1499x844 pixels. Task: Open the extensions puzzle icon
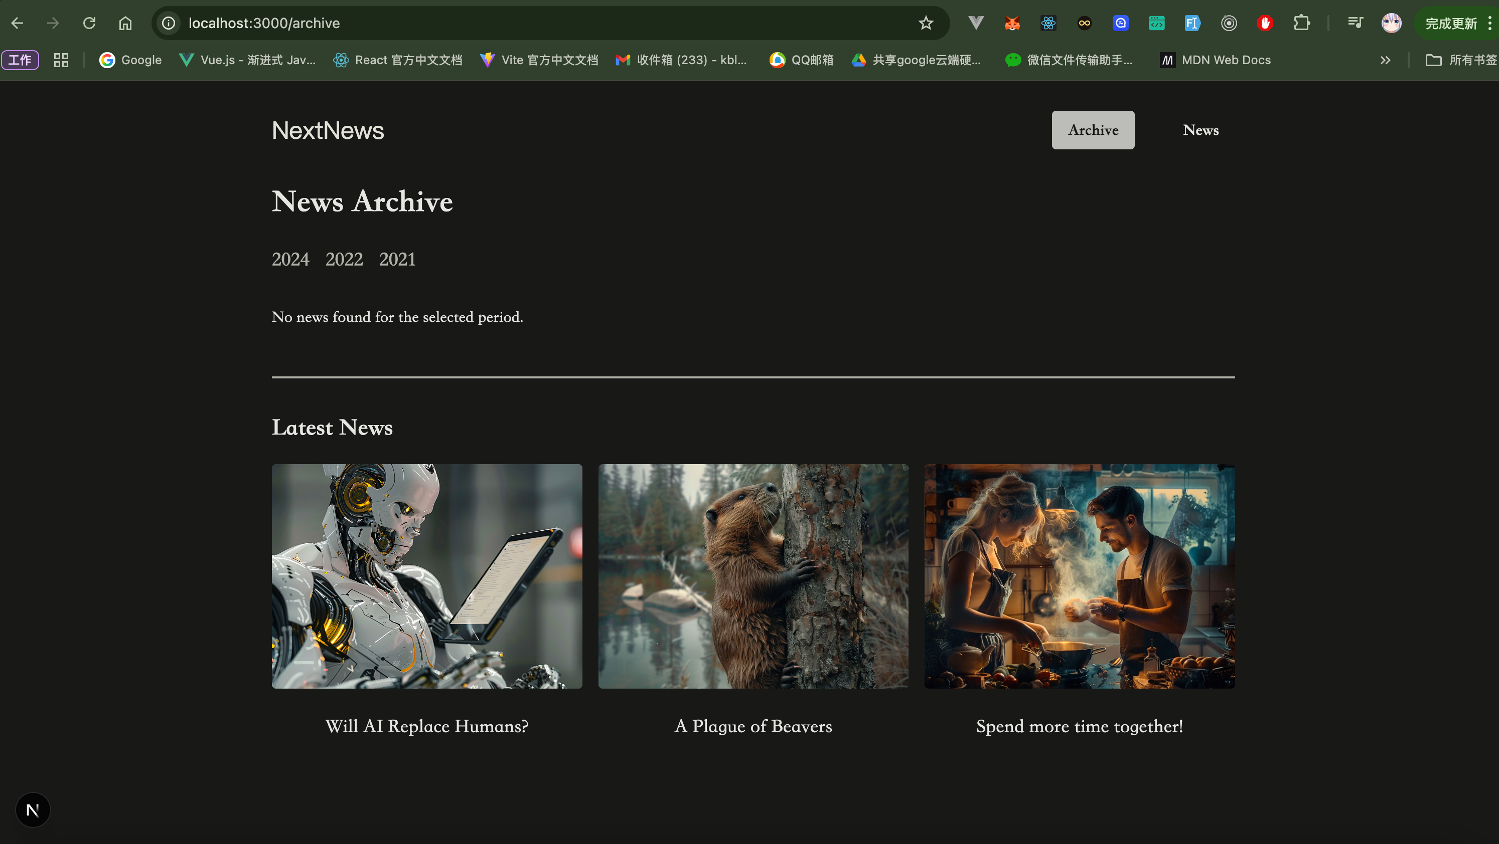[x=1301, y=23]
